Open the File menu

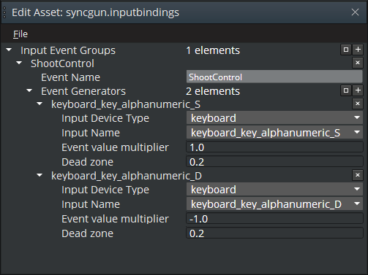[20, 34]
